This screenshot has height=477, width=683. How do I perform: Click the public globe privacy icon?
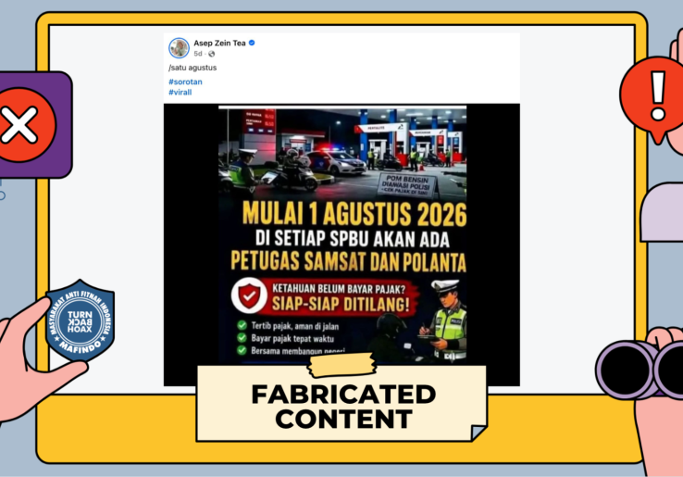pyautogui.click(x=212, y=54)
